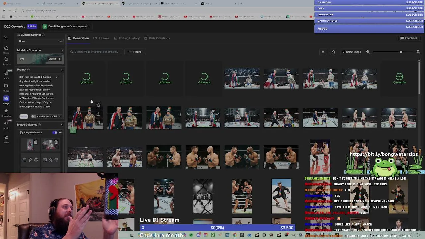This screenshot has height=239, width=425.
Task: Toggle favorites-only star filter
Action: (334, 52)
